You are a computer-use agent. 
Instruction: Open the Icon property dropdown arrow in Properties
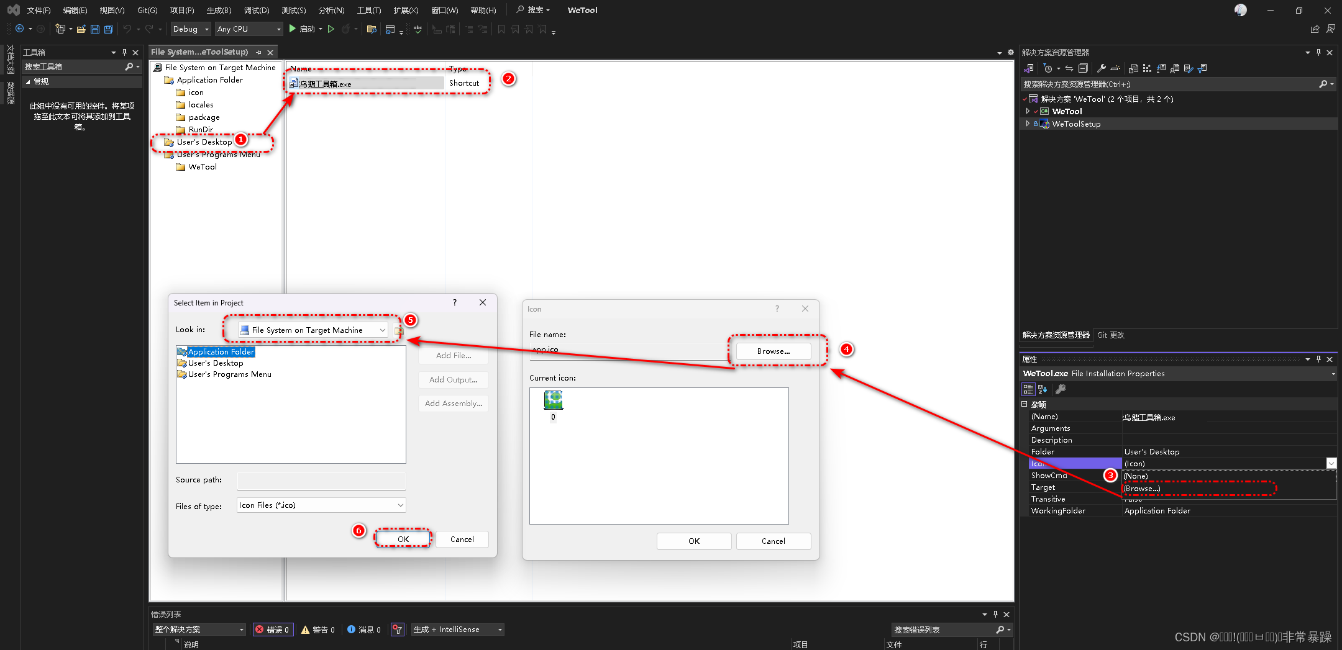(x=1331, y=463)
